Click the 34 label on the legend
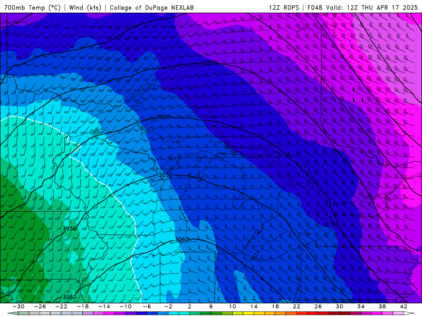The width and height of the screenshot is (422, 316). click(361, 307)
